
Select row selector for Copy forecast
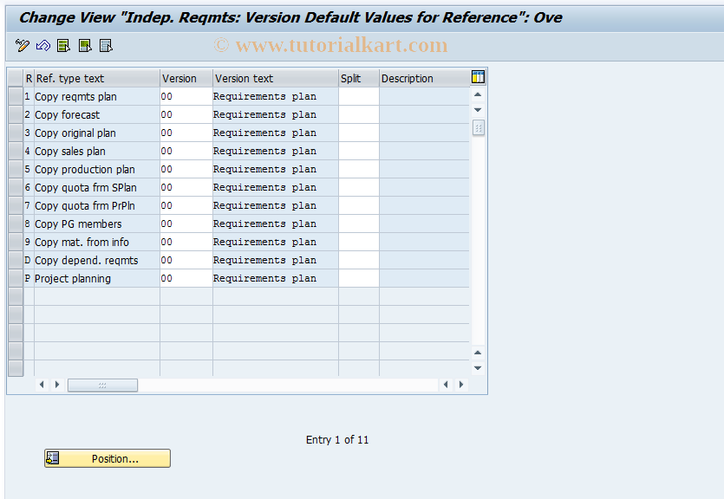(x=16, y=114)
